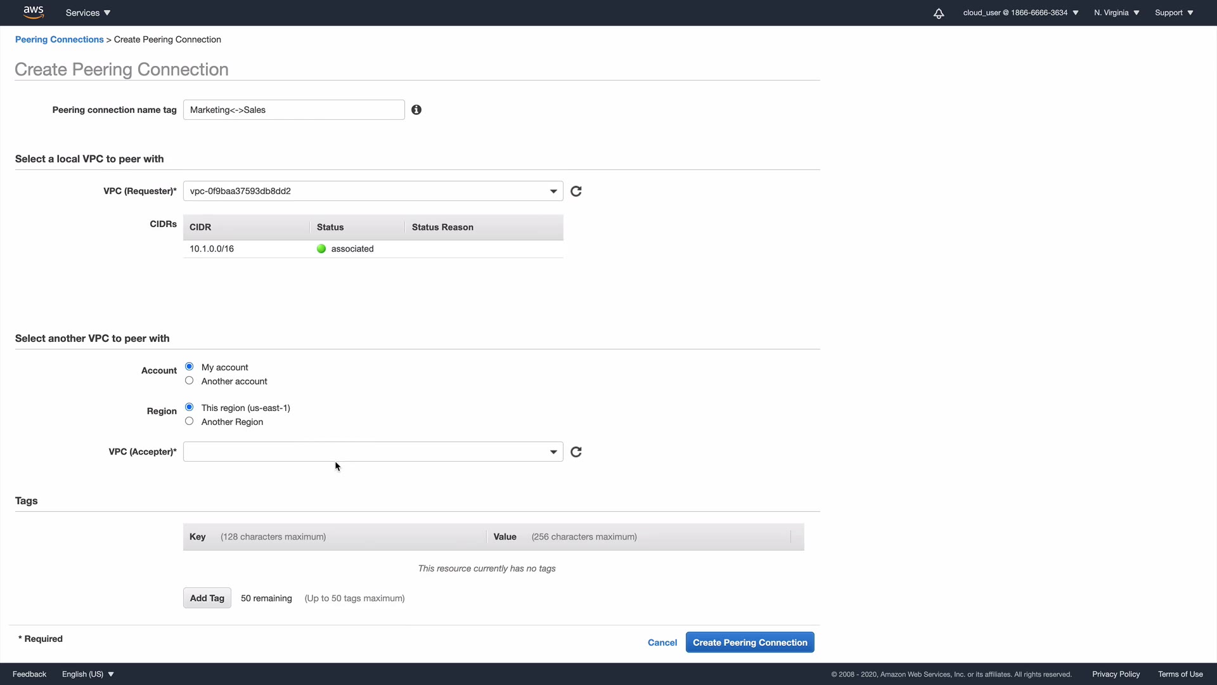Open the notifications bell icon
Screen dimensions: 1217x685
click(939, 13)
